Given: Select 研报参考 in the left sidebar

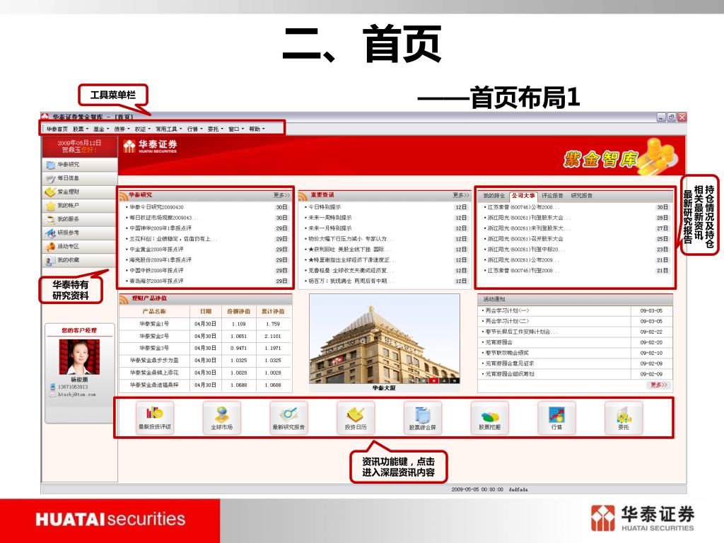Looking at the screenshot, I should point(79,233).
